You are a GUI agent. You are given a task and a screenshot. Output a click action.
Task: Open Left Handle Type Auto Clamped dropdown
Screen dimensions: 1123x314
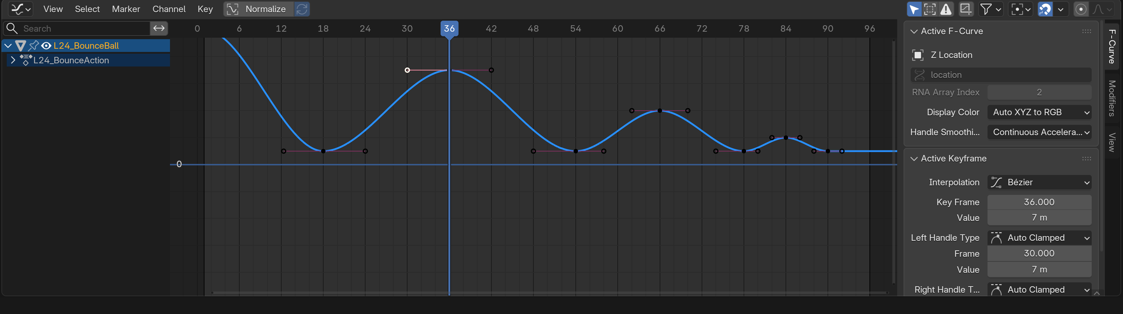1039,238
